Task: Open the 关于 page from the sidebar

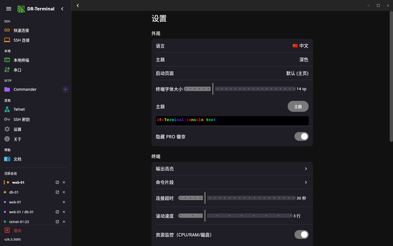Action: click(35, 139)
